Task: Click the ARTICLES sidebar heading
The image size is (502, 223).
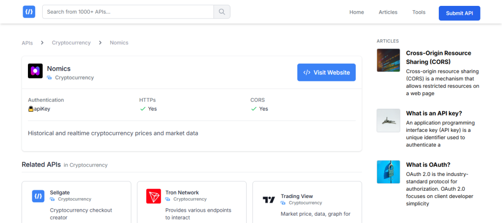Action: [x=388, y=41]
